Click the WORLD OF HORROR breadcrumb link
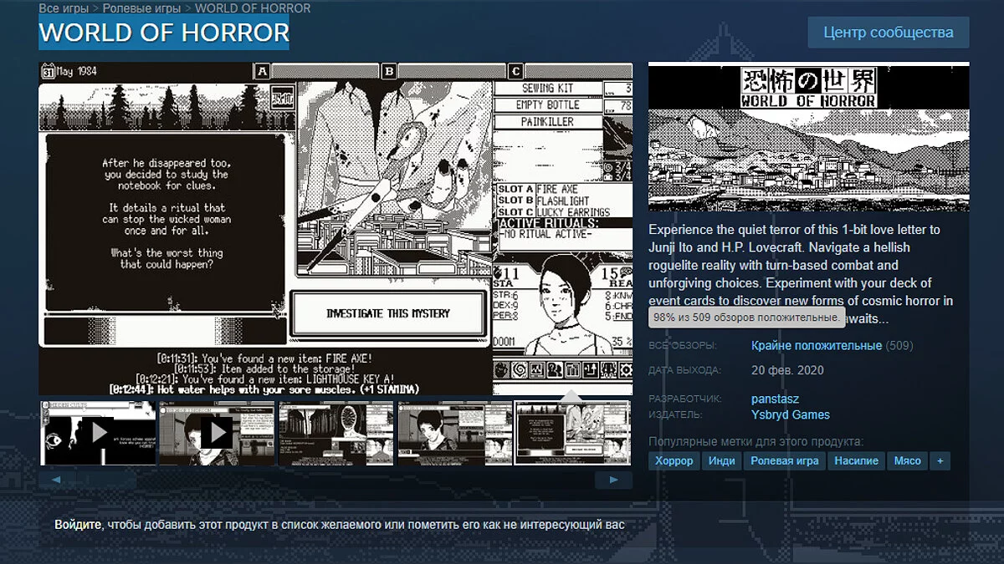The image size is (1004, 564). coord(253,8)
